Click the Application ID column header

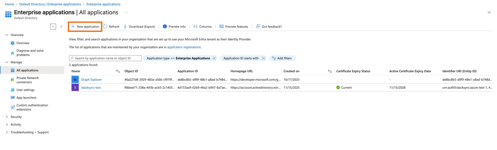pos(188,71)
